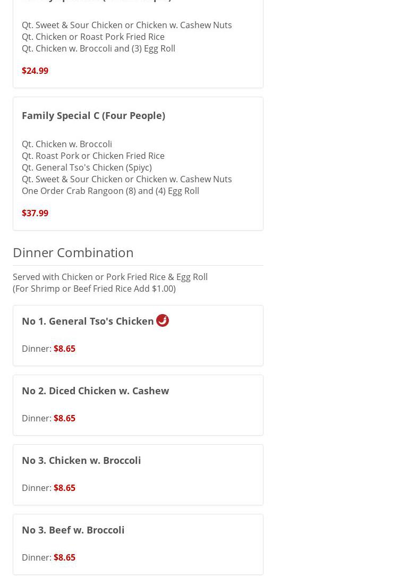Click the $37.99 price
The width and height of the screenshot is (417, 576).
(35, 213)
